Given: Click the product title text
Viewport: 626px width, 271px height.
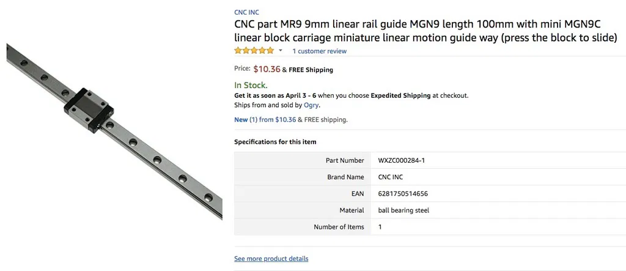Looking at the screenshot, I should pyautogui.click(x=425, y=31).
